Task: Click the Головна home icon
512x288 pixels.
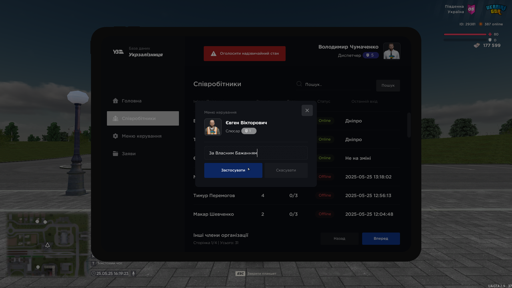Action: pyautogui.click(x=115, y=101)
